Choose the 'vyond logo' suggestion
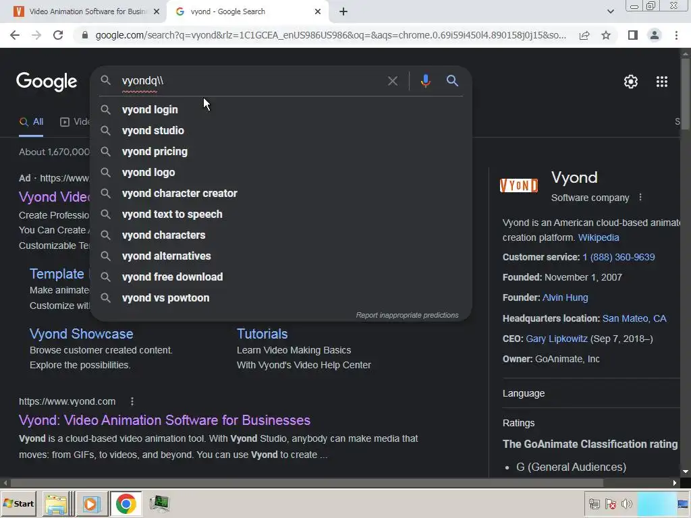 [281, 172]
